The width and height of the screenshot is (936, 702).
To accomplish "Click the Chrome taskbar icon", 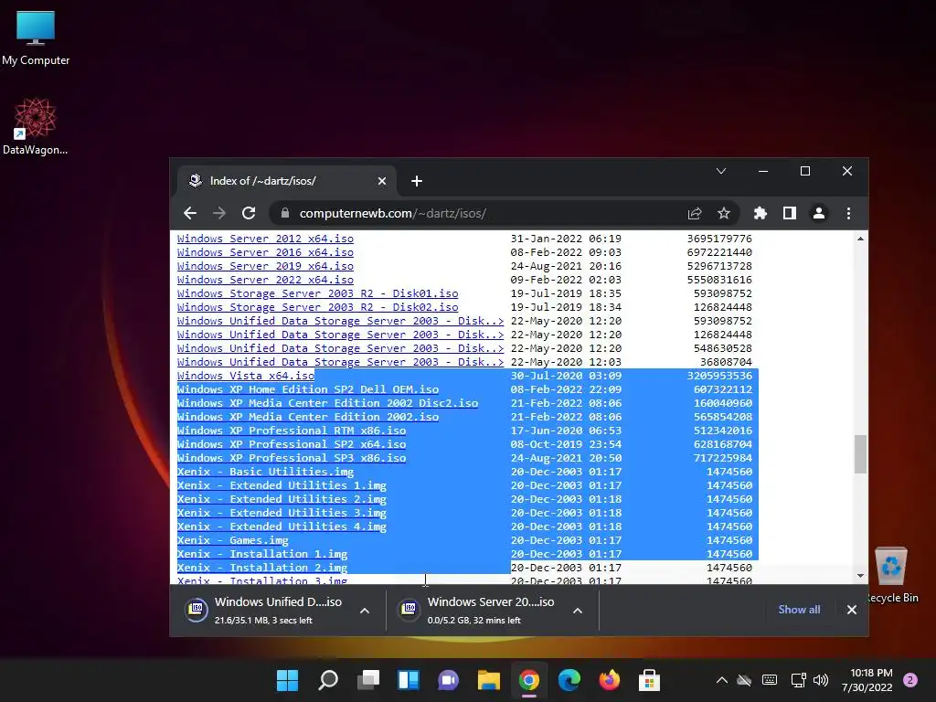I will [529, 680].
